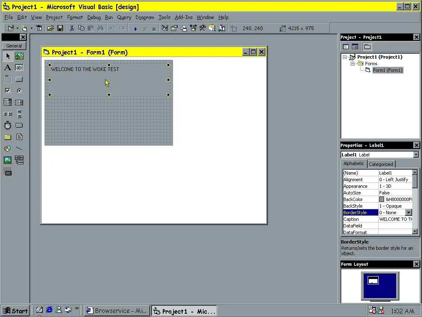Screen dimensions: 422x317
Task: Select the Image control in the toolbox
Action: point(8,160)
